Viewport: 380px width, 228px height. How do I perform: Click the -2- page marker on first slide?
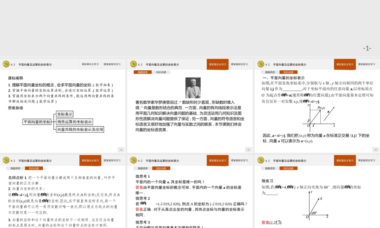click(x=121, y=150)
